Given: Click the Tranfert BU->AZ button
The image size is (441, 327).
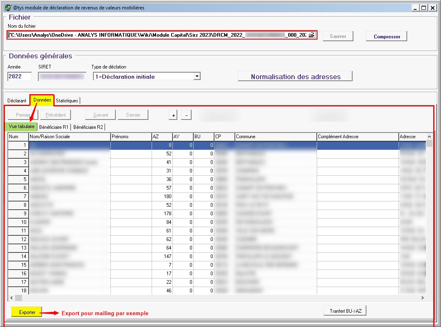Looking at the screenshot, I should click(345, 311).
